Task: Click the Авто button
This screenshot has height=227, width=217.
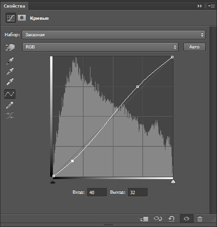Action: click(195, 47)
